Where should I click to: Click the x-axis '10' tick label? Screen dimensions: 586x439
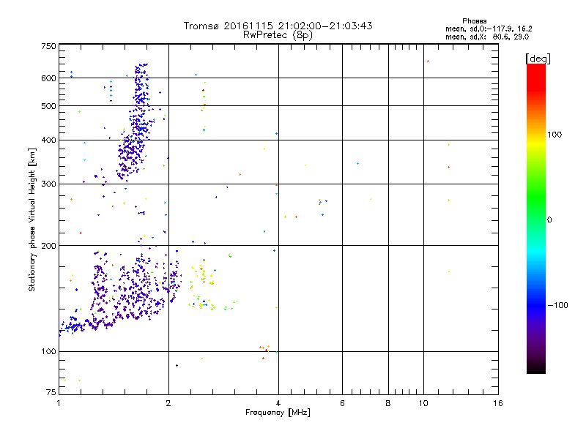click(423, 403)
